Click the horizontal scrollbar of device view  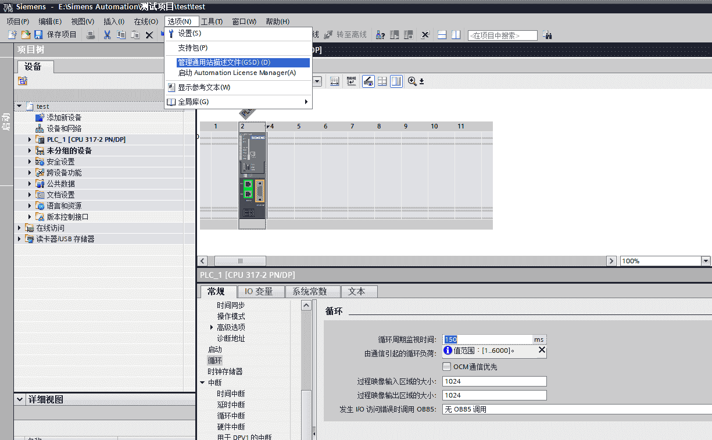[407, 261]
